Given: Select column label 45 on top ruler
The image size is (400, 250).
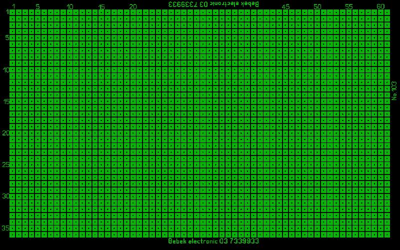Looking at the screenshot, I should pyautogui.click(x=285, y=6).
